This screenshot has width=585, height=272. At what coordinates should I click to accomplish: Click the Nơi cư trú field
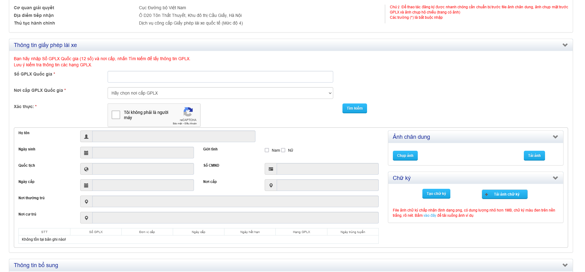tap(235, 218)
